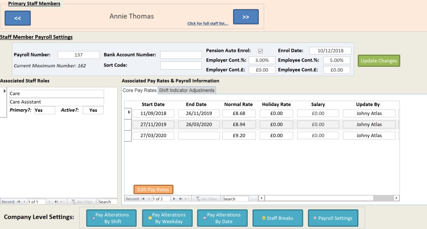Click next record arrow in pay rates navigator

pos(174,199)
